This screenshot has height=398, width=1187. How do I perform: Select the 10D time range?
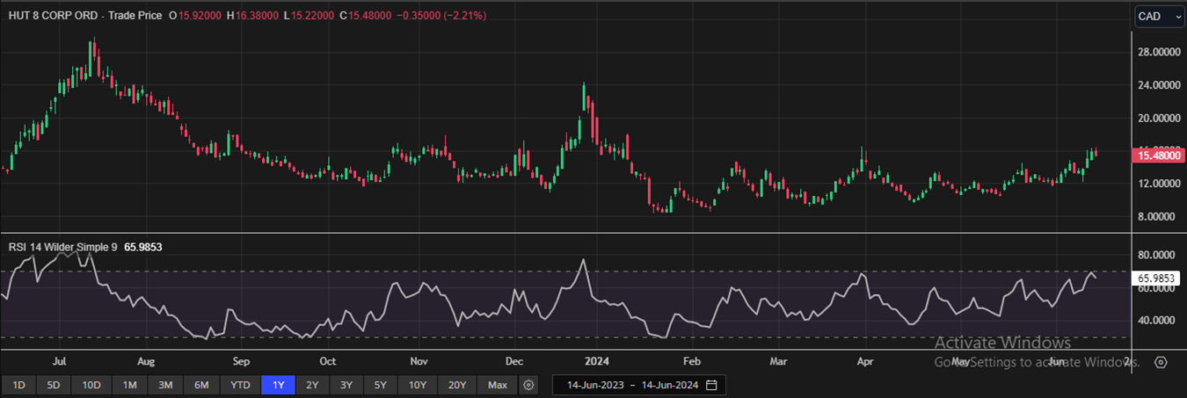[x=91, y=385]
